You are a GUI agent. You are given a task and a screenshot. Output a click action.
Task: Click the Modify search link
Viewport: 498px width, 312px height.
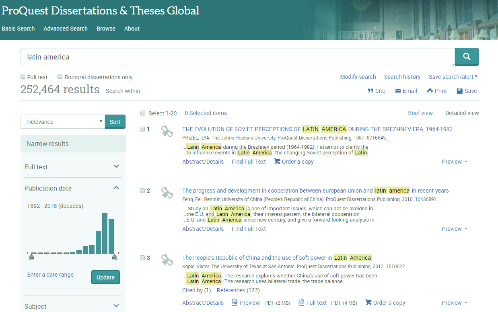click(x=358, y=77)
